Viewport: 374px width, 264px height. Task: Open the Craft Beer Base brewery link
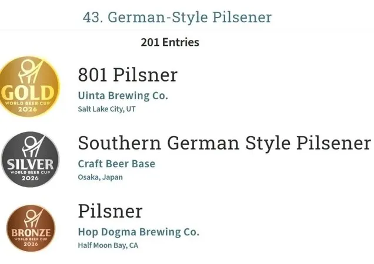click(x=116, y=164)
